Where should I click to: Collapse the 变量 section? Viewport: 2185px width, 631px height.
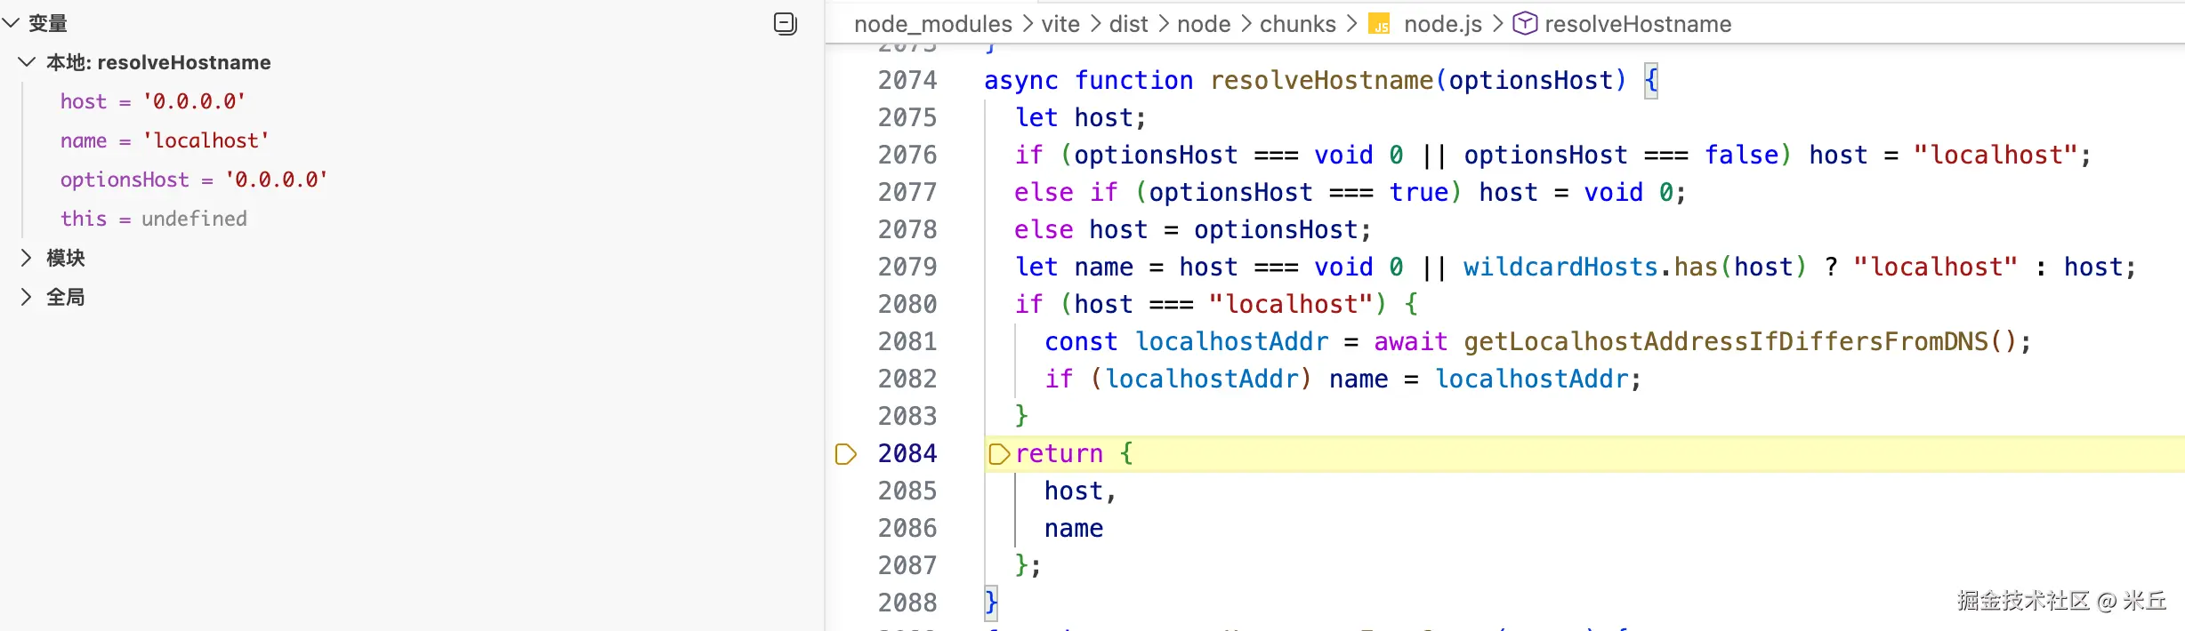[12, 23]
